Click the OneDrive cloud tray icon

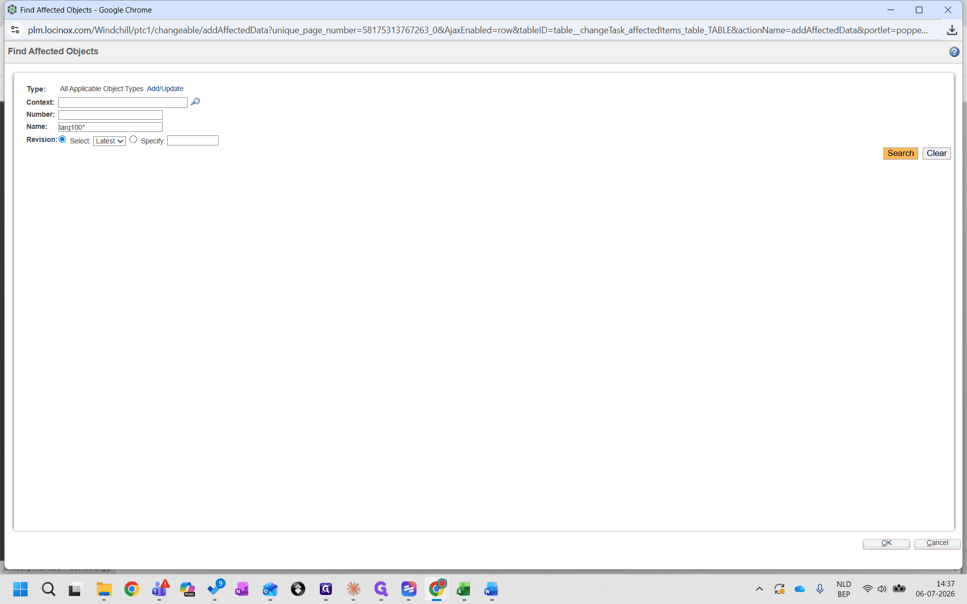click(800, 589)
